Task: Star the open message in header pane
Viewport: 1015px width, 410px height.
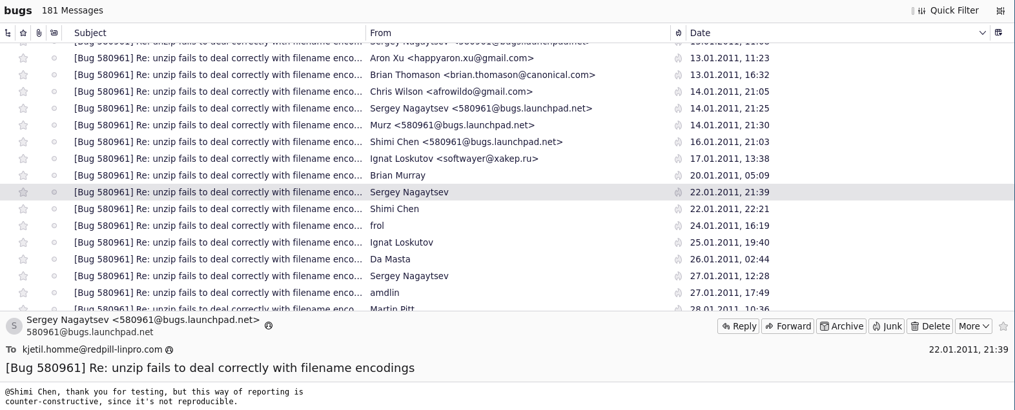Action: point(1003,326)
